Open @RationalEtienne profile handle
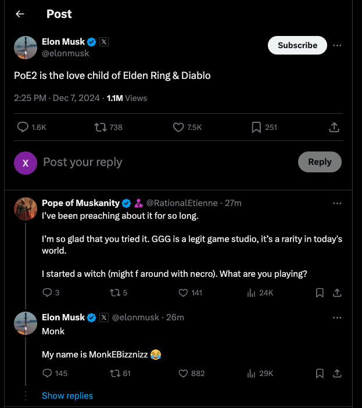 tap(181, 203)
